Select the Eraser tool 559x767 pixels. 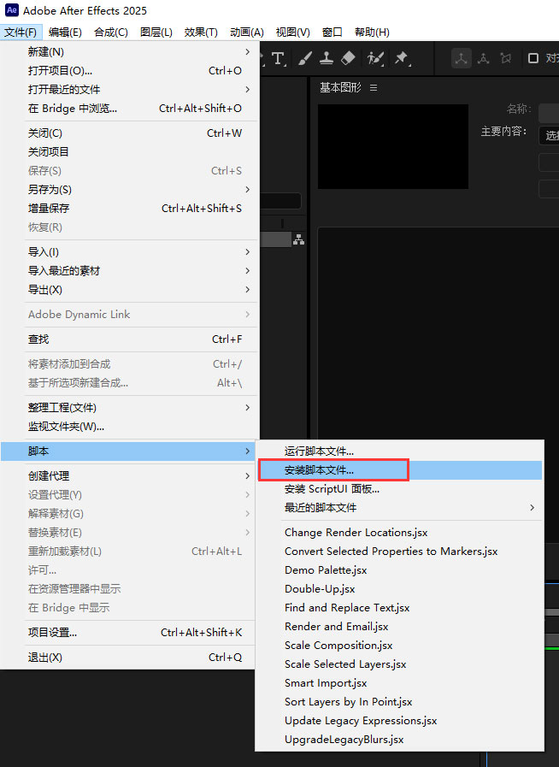[348, 59]
